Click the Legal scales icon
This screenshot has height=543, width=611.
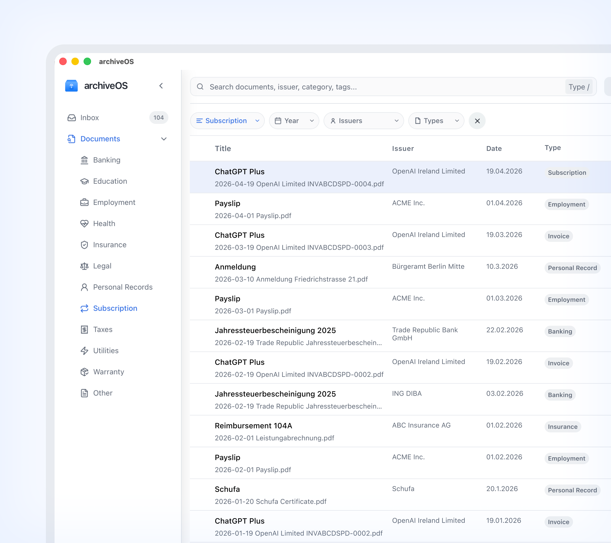pyautogui.click(x=84, y=266)
